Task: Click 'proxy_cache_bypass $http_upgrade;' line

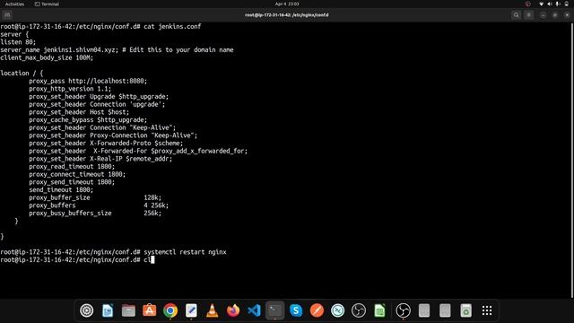Action: tap(88, 119)
